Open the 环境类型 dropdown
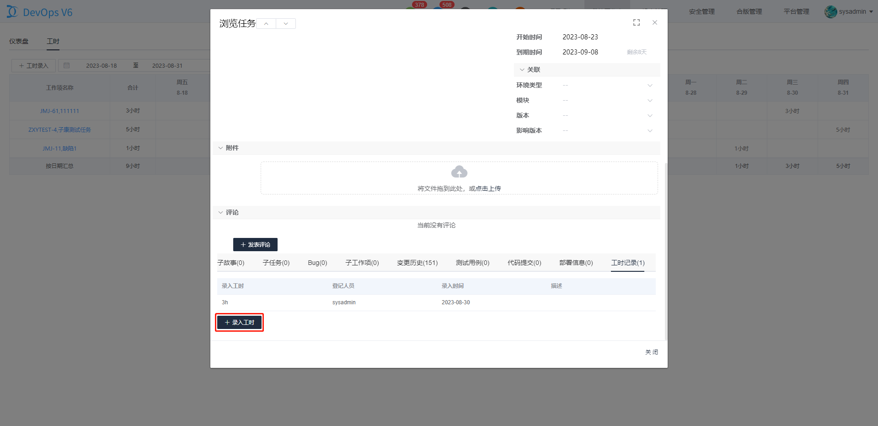This screenshot has height=426, width=878. [x=650, y=86]
